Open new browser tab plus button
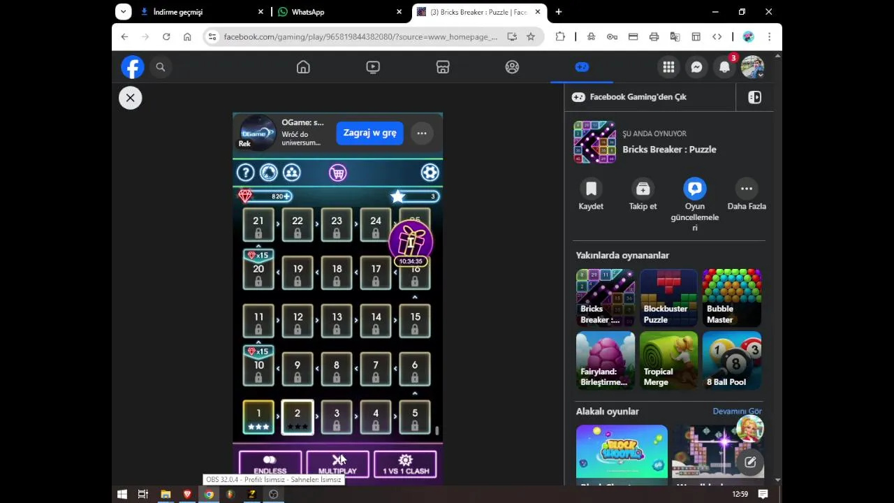The width and height of the screenshot is (894, 503). pyautogui.click(x=558, y=12)
